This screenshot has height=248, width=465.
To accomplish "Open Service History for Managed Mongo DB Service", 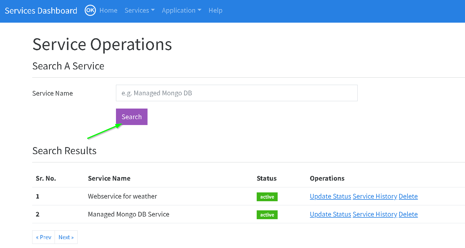I will (x=375, y=214).
